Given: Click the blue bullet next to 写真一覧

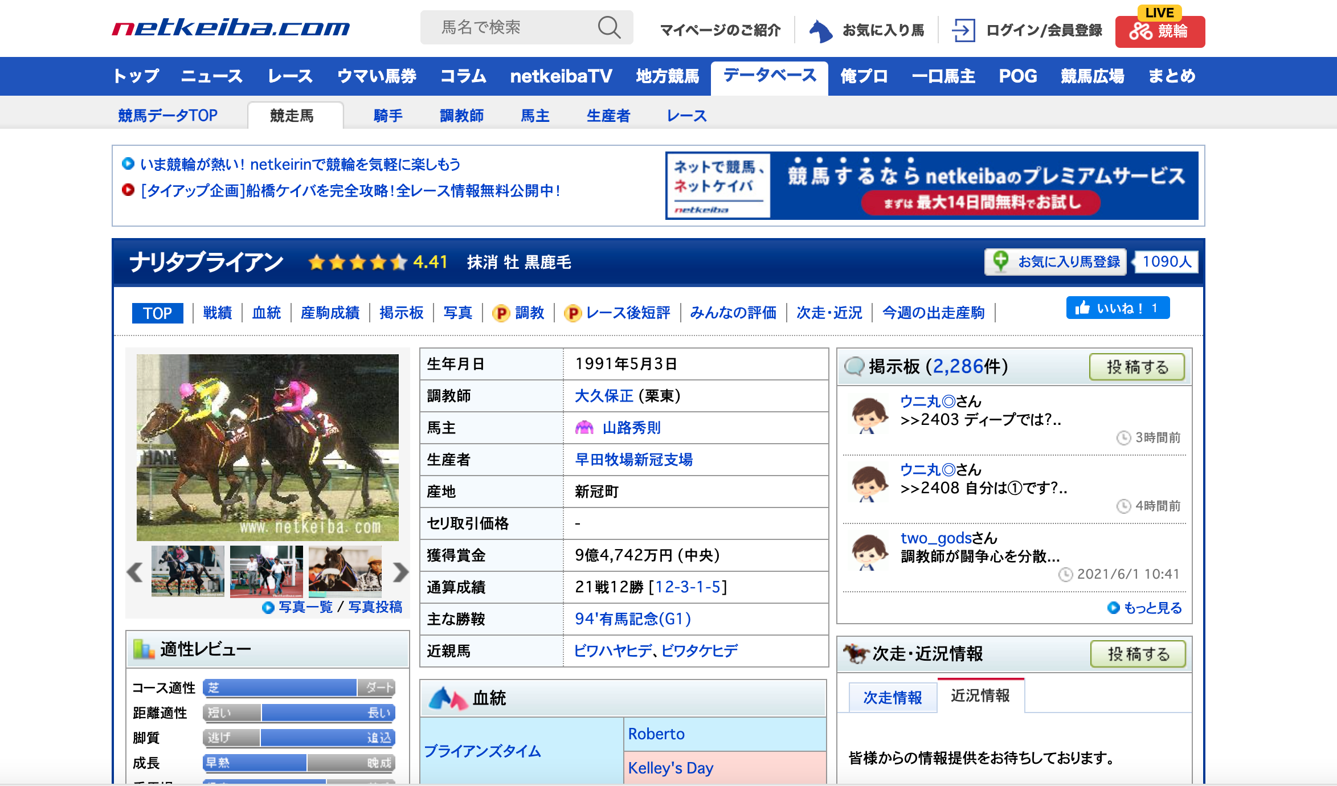Looking at the screenshot, I should tap(268, 608).
